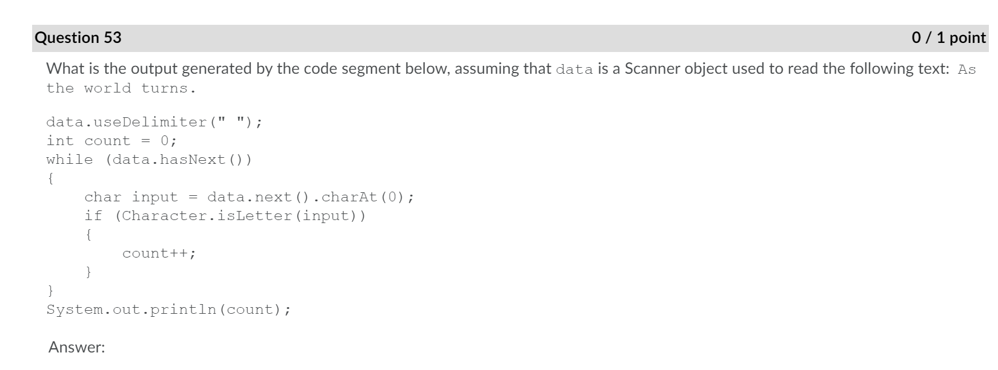The height and width of the screenshot is (370, 998).
Task: Click the Question 53 heading
Action: (78, 37)
